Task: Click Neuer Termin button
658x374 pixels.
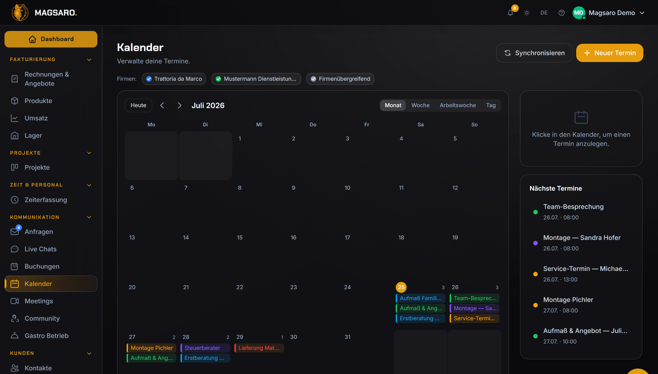Action: click(609, 53)
